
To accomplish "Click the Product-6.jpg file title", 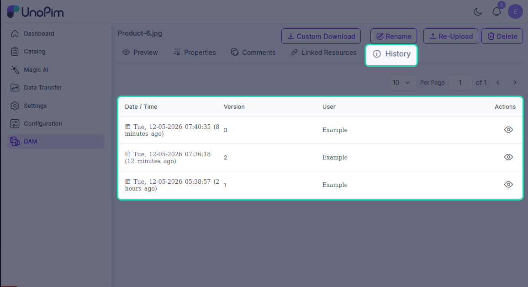I will point(140,33).
